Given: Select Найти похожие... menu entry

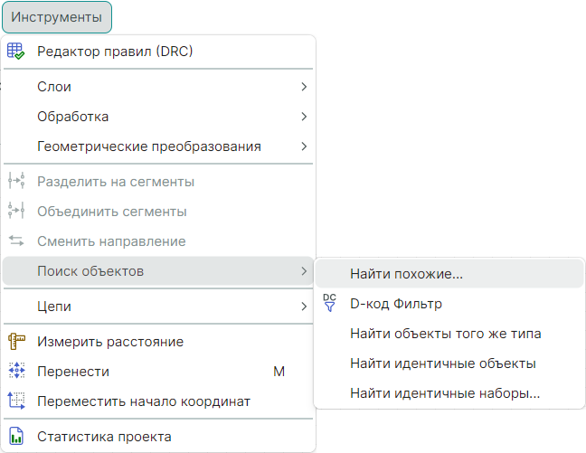Looking at the screenshot, I should pyautogui.click(x=406, y=274).
